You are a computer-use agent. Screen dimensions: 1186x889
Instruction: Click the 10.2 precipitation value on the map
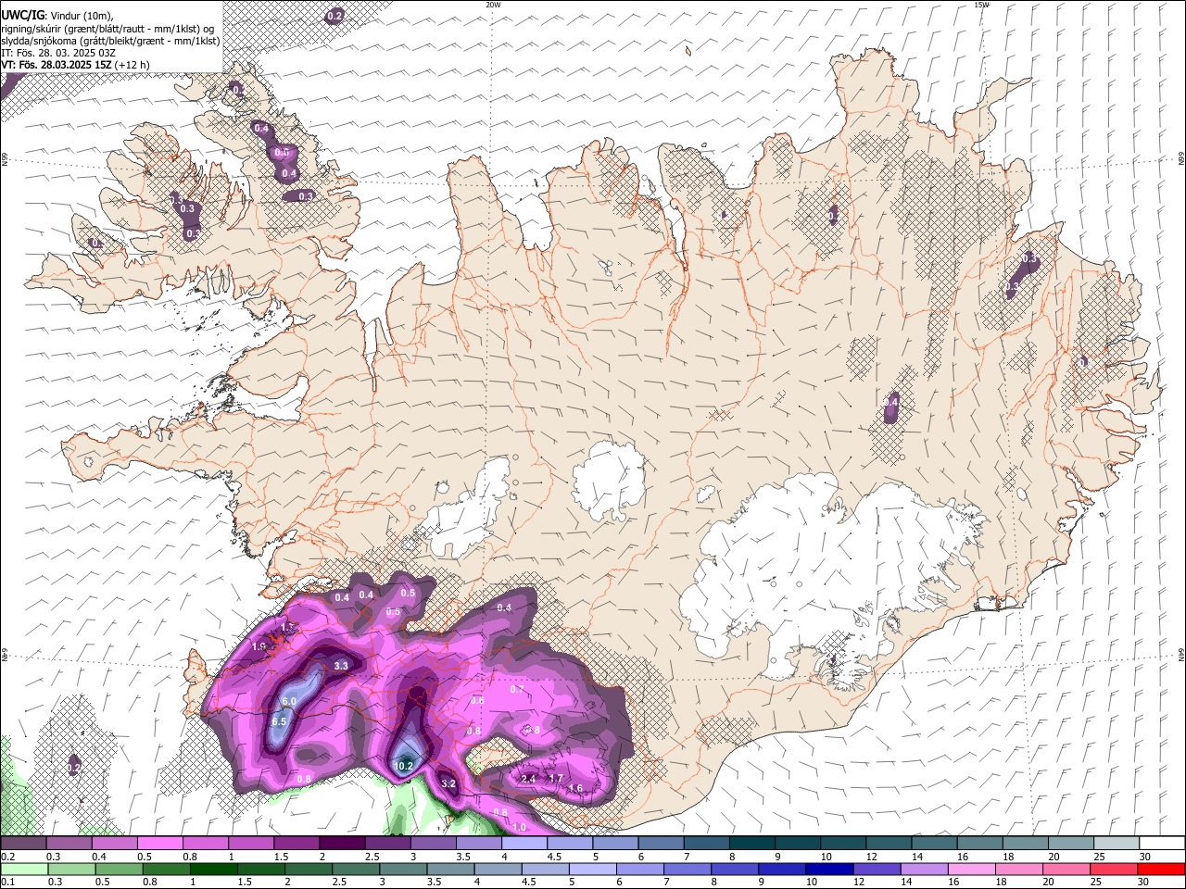[404, 767]
